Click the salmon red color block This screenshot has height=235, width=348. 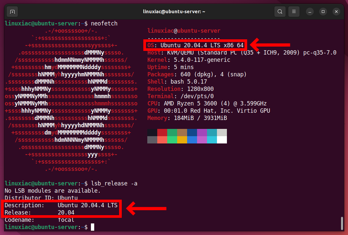click(x=162, y=140)
